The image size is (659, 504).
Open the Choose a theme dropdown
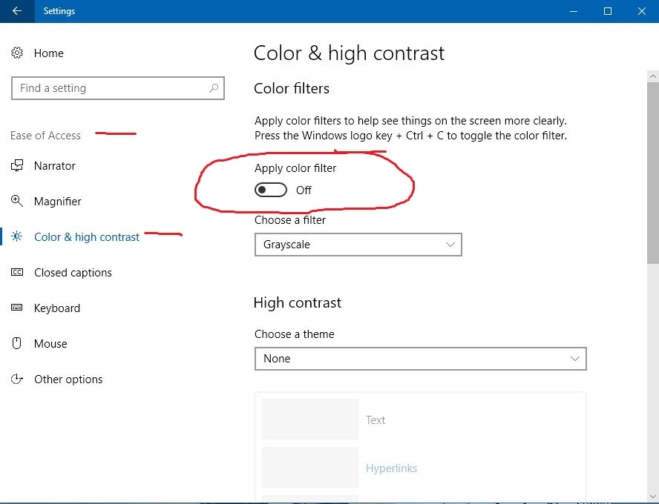[420, 359]
